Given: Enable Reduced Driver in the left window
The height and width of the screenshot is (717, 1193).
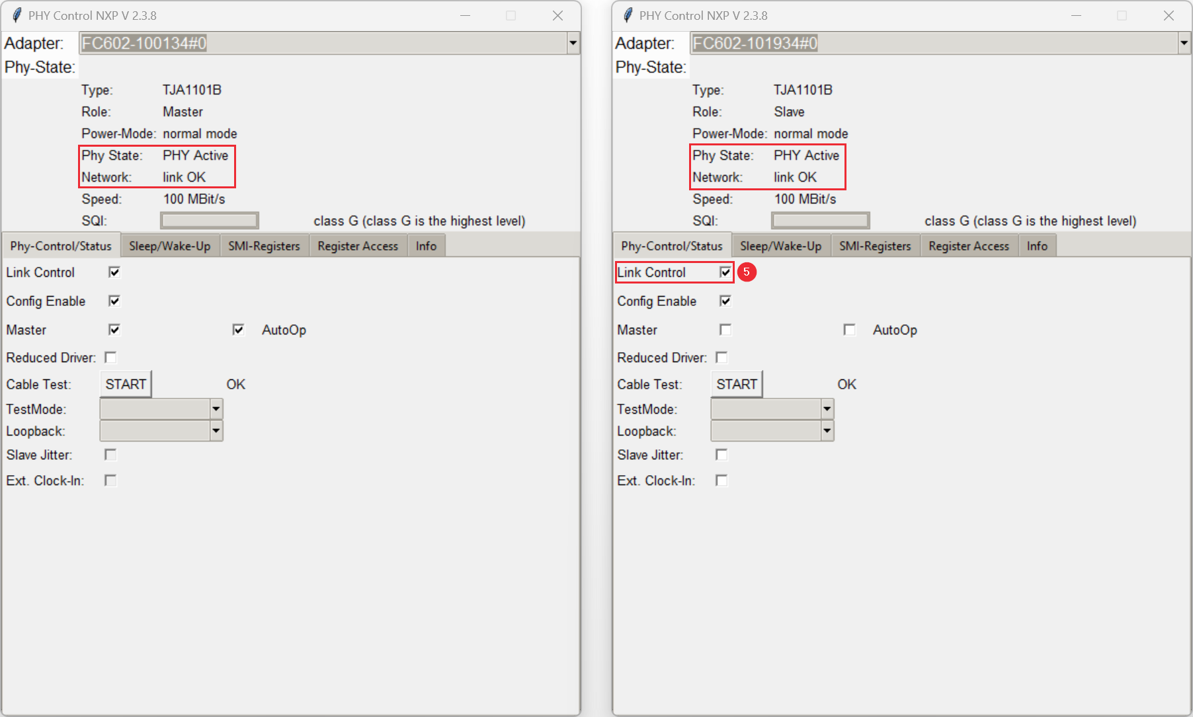Looking at the screenshot, I should click(110, 358).
